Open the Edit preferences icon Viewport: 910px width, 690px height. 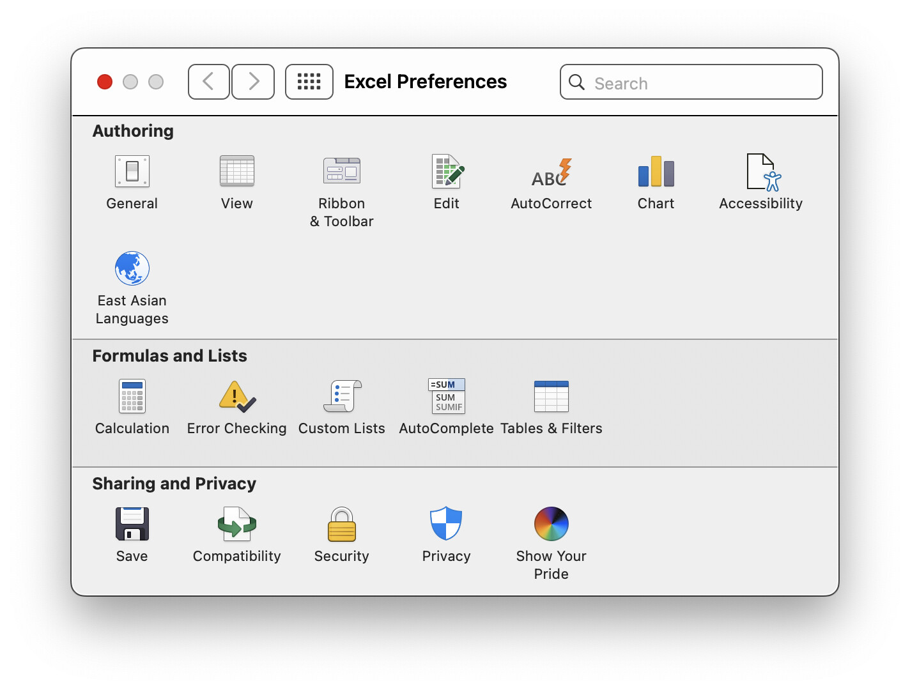click(x=447, y=171)
